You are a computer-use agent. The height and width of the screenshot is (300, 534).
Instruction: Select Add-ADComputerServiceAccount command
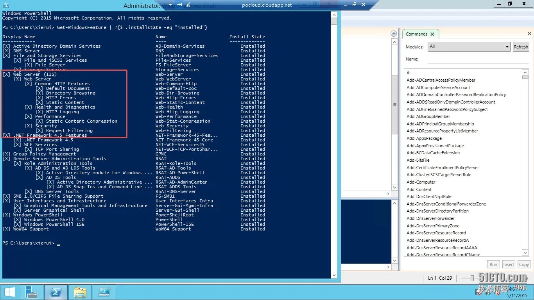coord(438,87)
